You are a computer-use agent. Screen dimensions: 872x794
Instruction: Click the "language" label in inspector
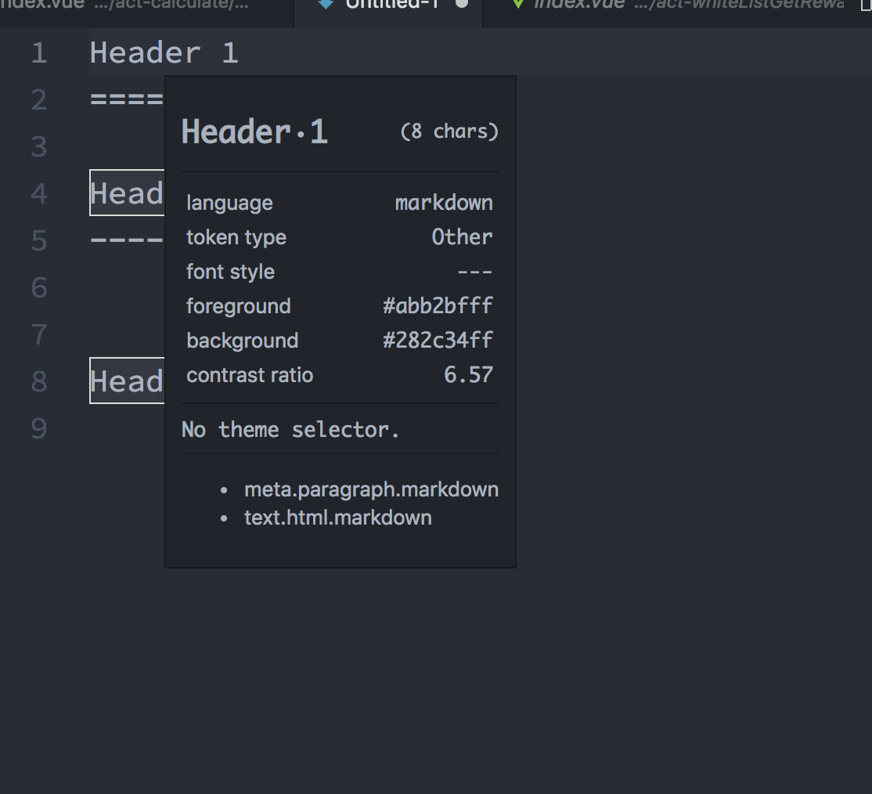click(x=229, y=203)
